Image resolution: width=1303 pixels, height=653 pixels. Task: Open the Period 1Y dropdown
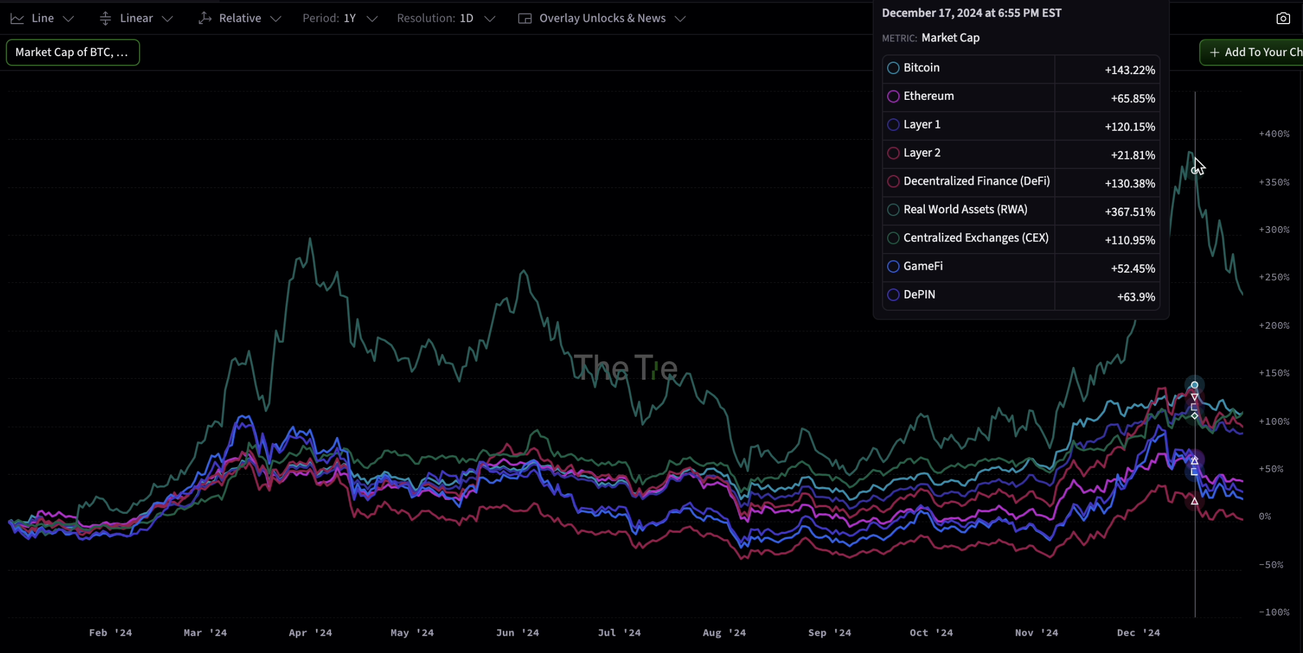pyautogui.click(x=339, y=19)
